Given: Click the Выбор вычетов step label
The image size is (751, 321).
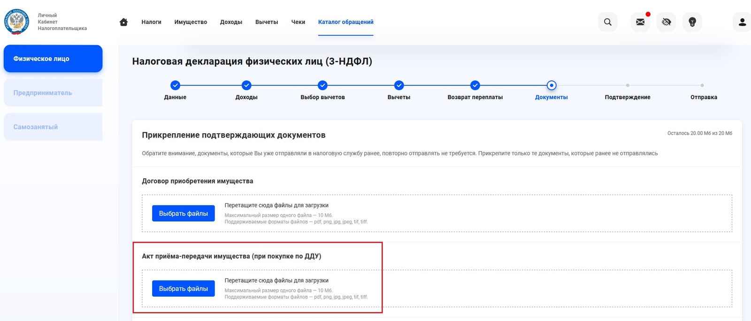Looking at the screenshot, I should [x=322, y=97].
